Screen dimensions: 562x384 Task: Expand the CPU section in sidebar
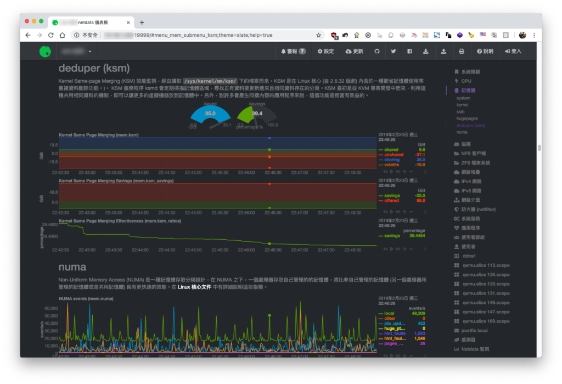[466, 81]
